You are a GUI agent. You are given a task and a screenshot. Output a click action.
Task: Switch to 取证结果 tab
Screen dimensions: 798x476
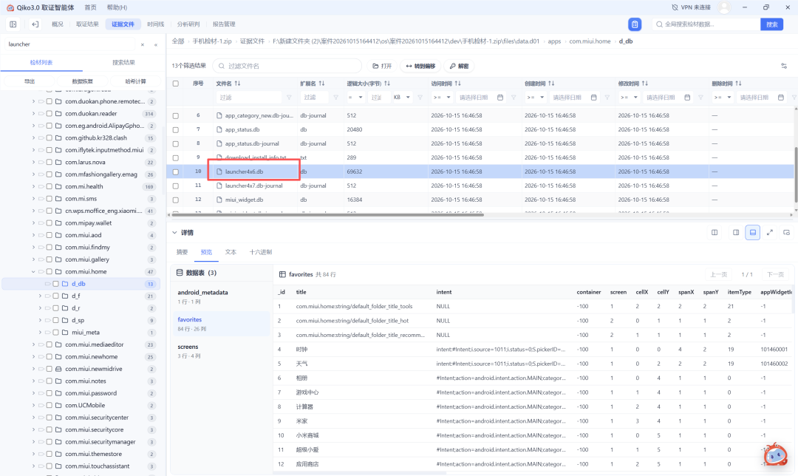[87, 24]
